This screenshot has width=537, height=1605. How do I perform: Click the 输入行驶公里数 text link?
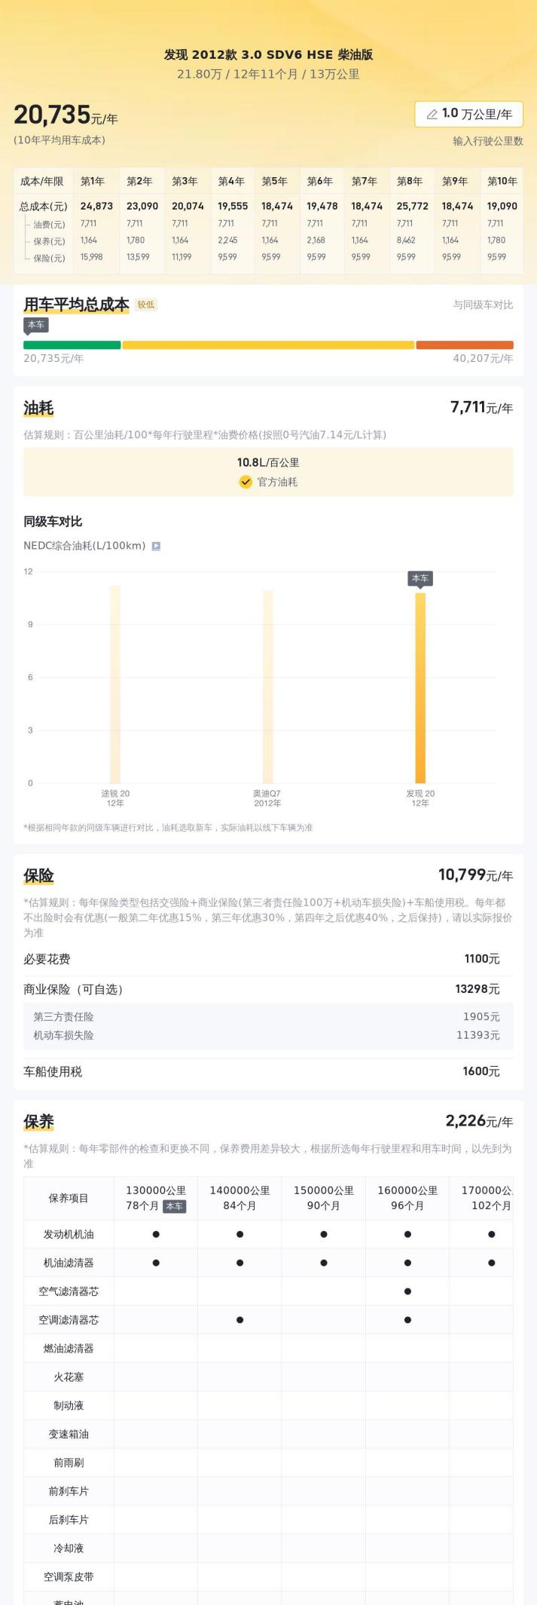tap(488, 141)
